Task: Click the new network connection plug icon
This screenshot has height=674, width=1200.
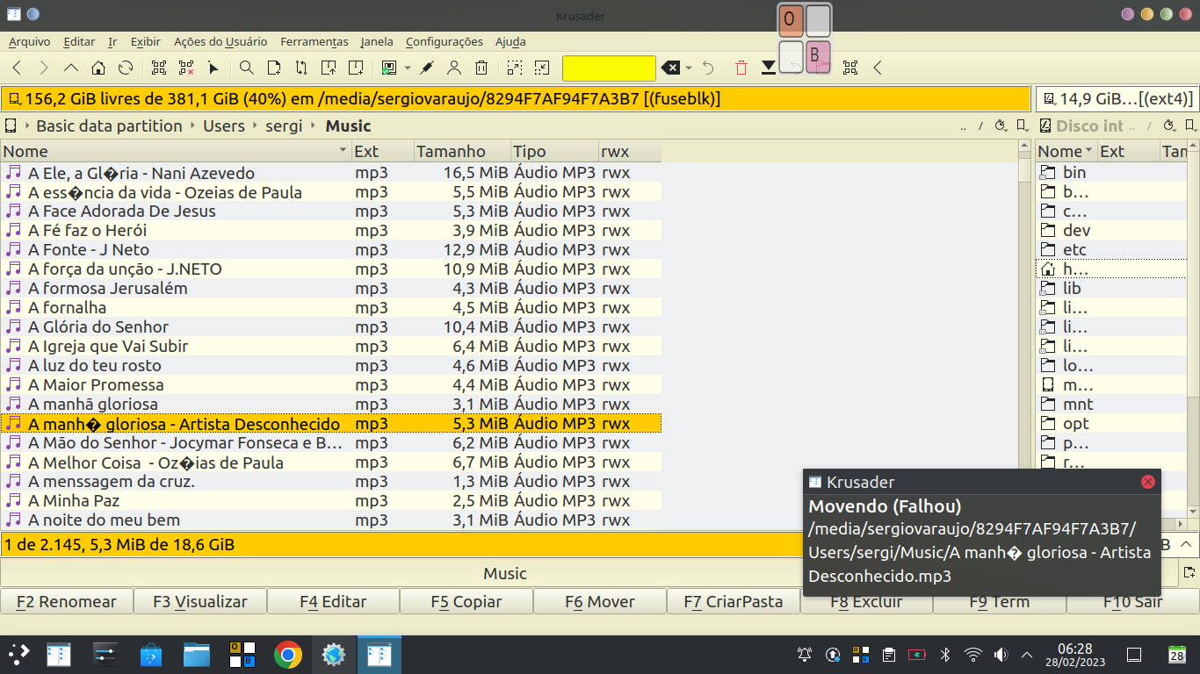Action: coord(427,68)
